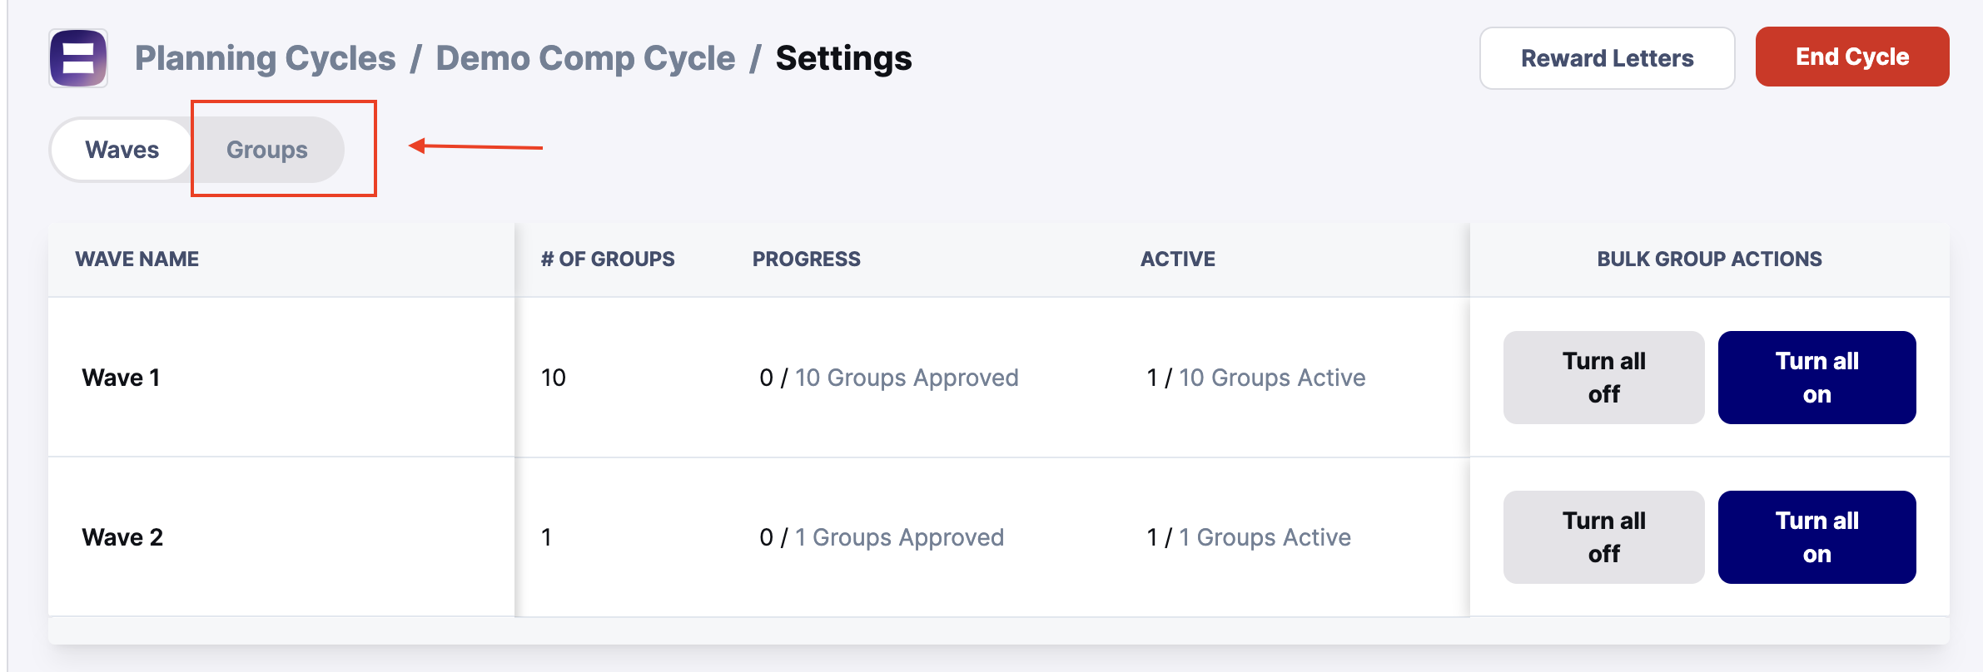
Task: Click the Progress column header
Action: [807, 259]
